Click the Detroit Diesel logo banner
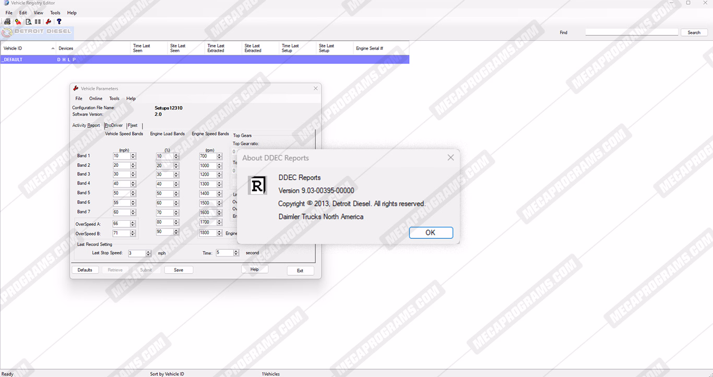Screen dimensions: 713x377 (37, 32)
